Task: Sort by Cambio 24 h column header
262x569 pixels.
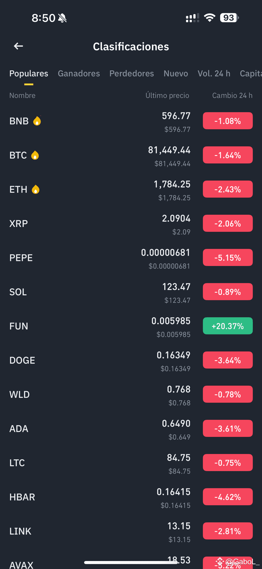Action: point(232,95)
